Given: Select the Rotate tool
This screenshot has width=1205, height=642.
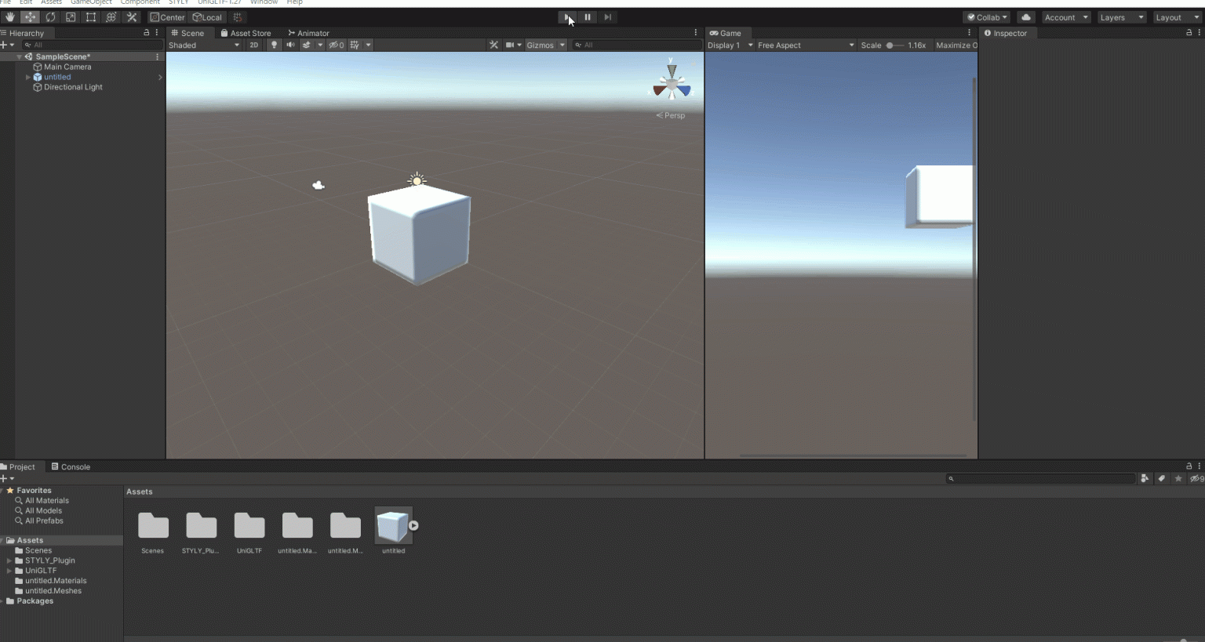Looking at the screenshot, I should [51, 17].
